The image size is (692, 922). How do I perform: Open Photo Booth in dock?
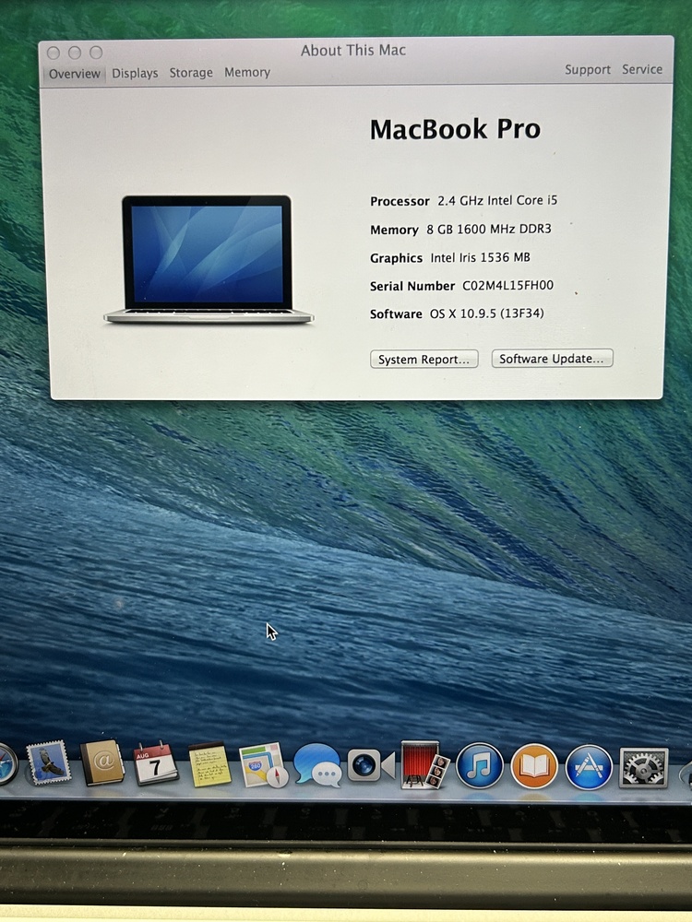(424, 765)
